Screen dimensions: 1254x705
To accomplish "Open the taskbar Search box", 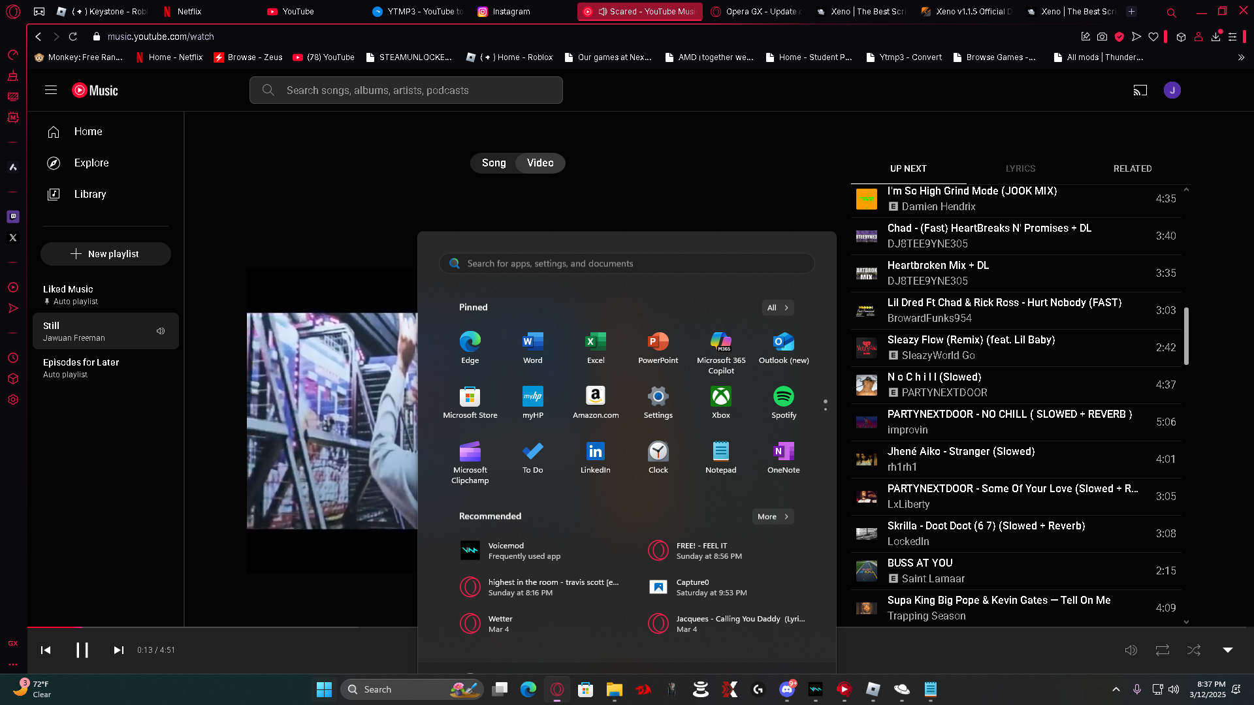I will point(411,689).
